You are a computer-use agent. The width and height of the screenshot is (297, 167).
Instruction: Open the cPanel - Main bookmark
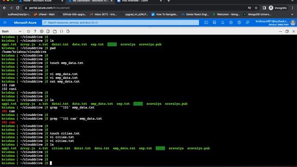pos(44,14)
